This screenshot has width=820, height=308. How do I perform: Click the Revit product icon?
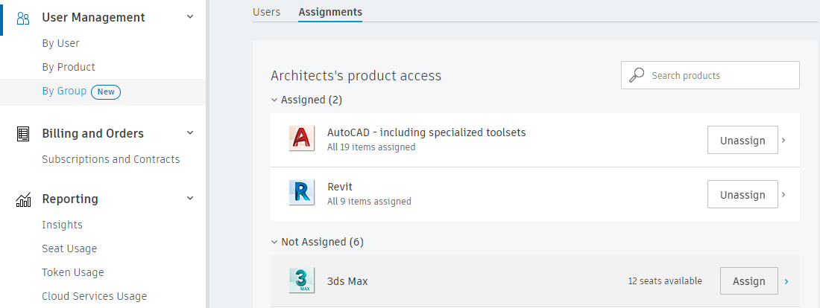(x=302, y=193)
